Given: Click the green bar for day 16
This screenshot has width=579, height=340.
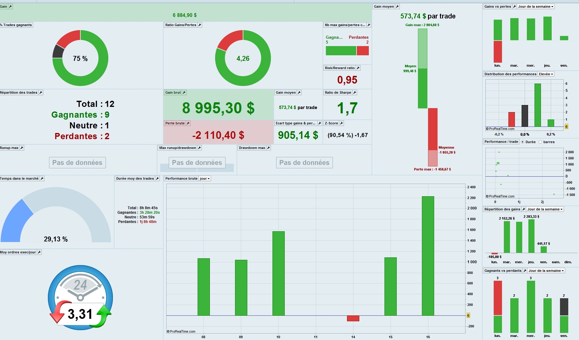Looking at the screenshot, I should click(x=428, y=256).
